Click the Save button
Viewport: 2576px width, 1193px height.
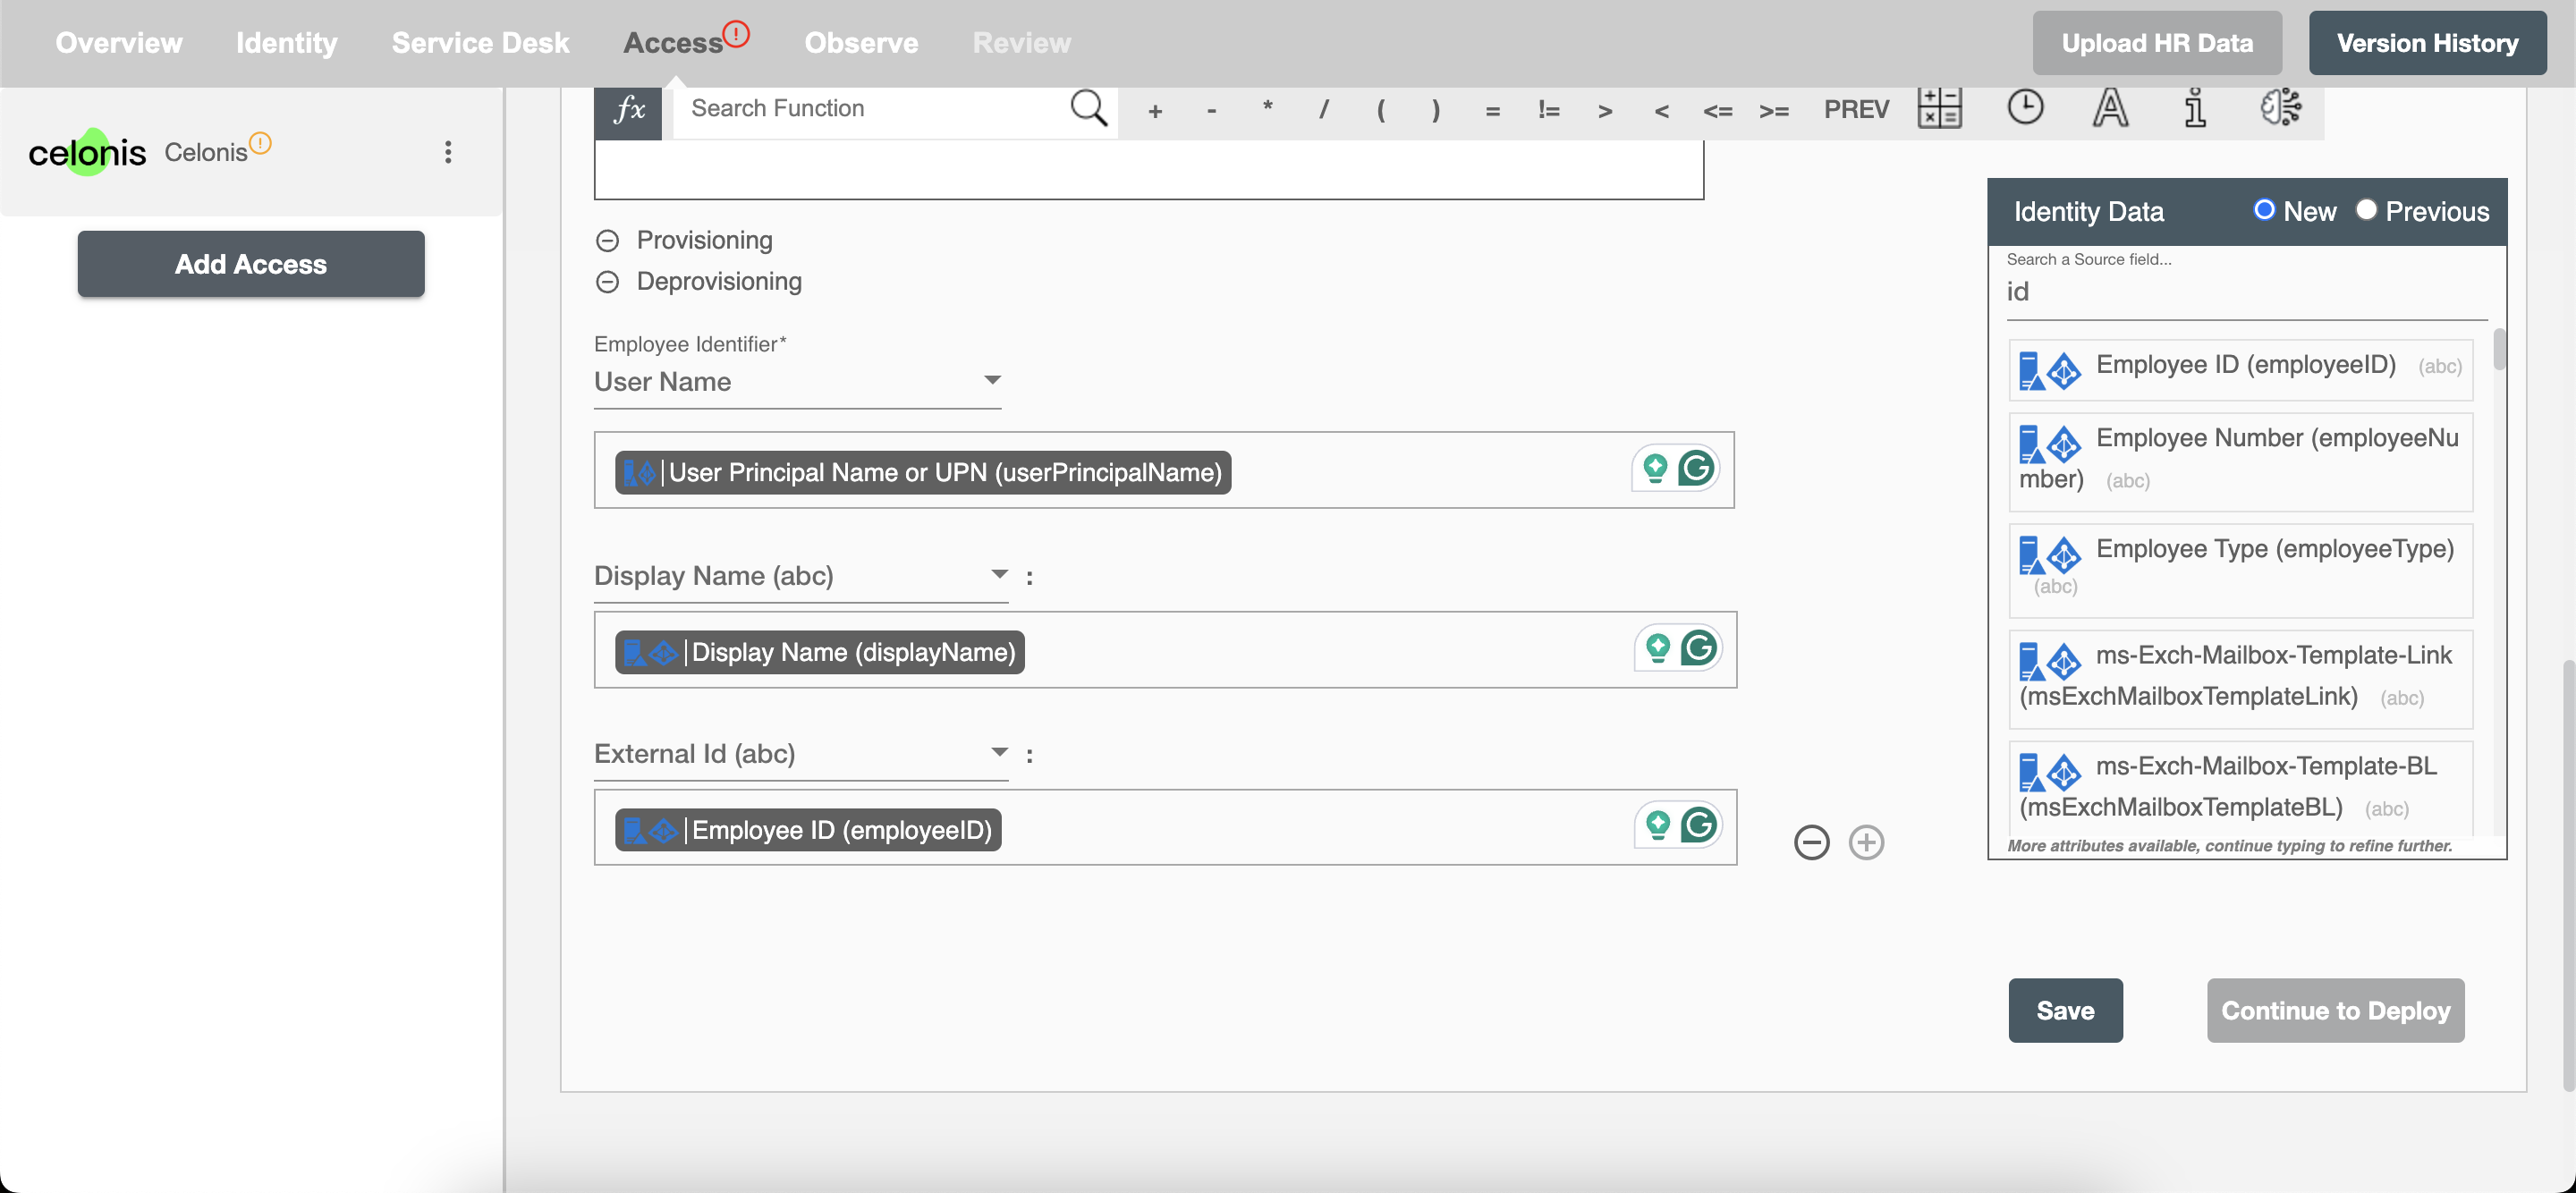pos(2065,1009)
